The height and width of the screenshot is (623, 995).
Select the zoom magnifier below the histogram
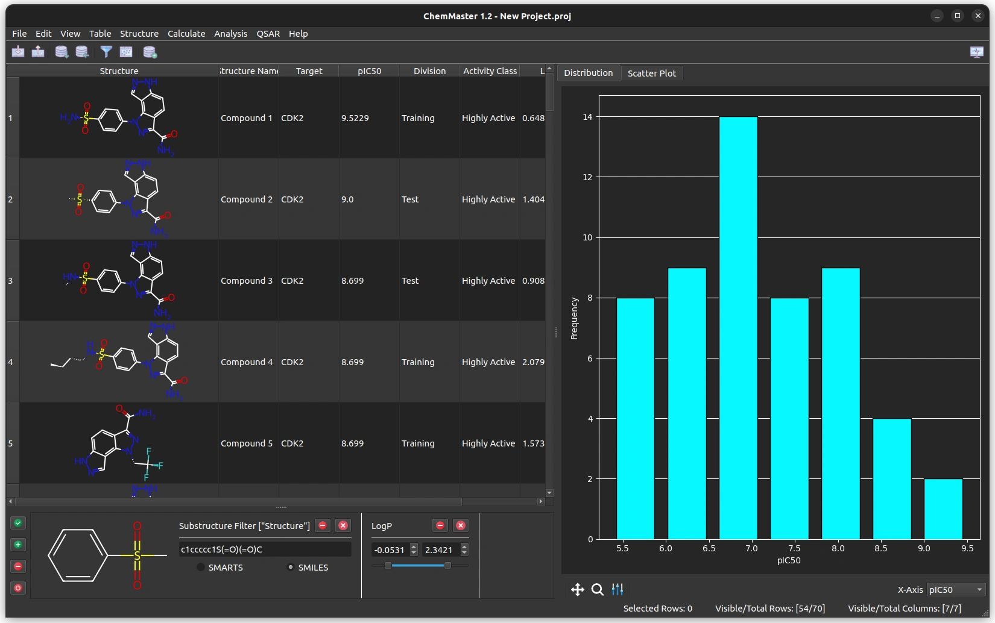(597, 590)
